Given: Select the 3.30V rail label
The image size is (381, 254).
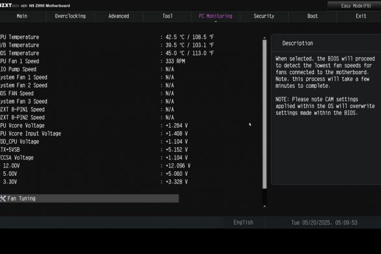Looking at the screenshot, I should 8,182.
